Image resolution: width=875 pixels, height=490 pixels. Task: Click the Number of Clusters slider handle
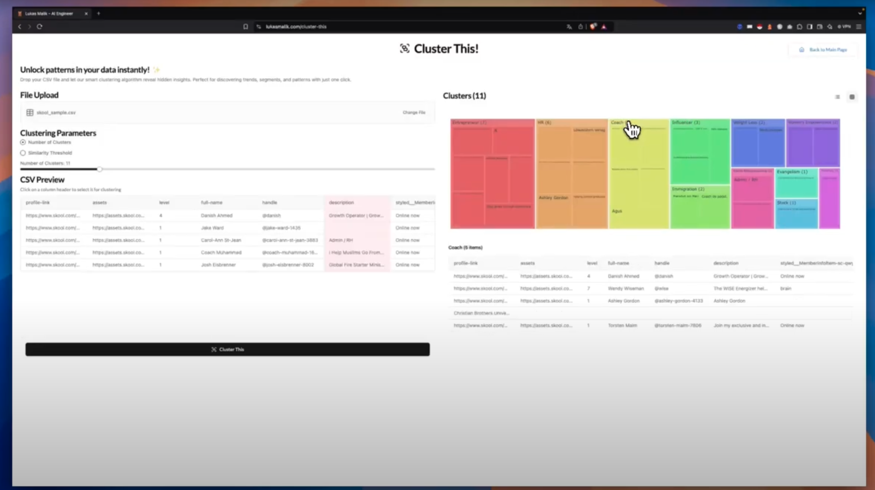(x=99, y=169)
